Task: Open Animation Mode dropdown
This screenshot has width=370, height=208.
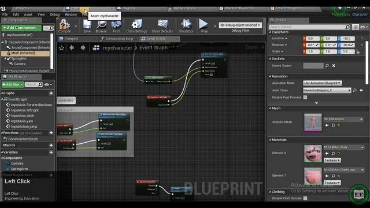Action: tap(323, 83)
